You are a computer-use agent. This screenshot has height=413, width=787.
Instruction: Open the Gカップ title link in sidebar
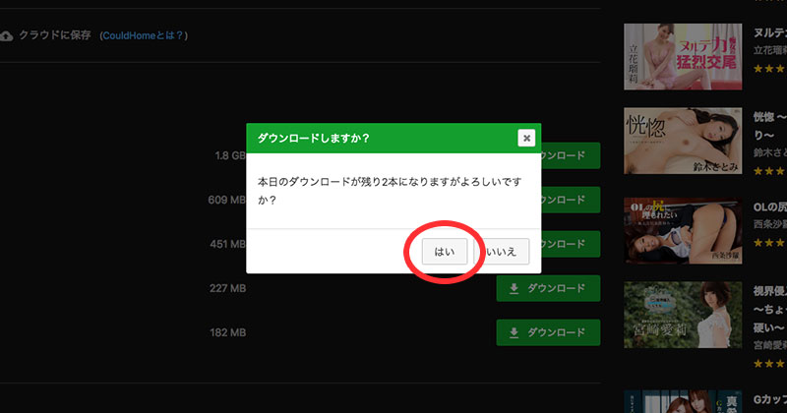pos(769,401)
